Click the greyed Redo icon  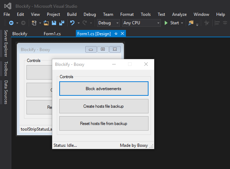pyautogui.click(x=85, y=23)
